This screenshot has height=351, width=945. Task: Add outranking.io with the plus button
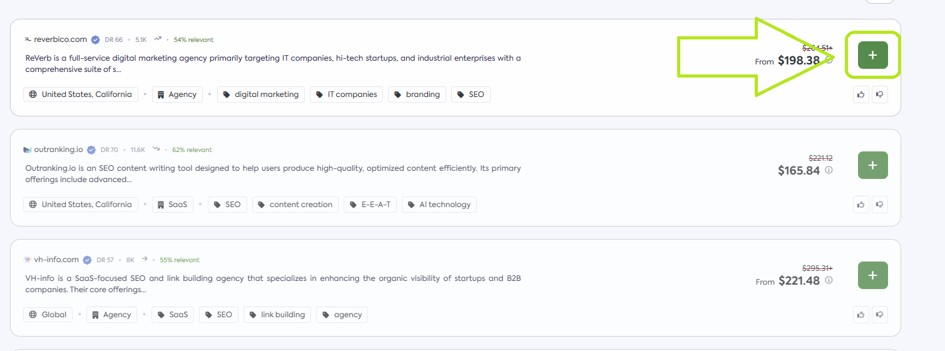[x=872, y=165]
